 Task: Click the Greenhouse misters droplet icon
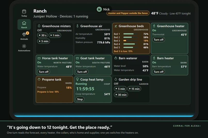point(39,26)
